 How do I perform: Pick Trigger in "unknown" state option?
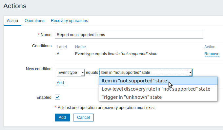pyautogui.click(x=158, y=97)
